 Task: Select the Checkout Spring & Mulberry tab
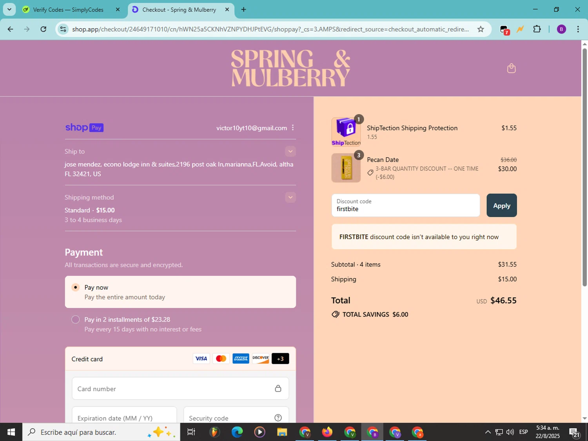(x=179, y=10)
